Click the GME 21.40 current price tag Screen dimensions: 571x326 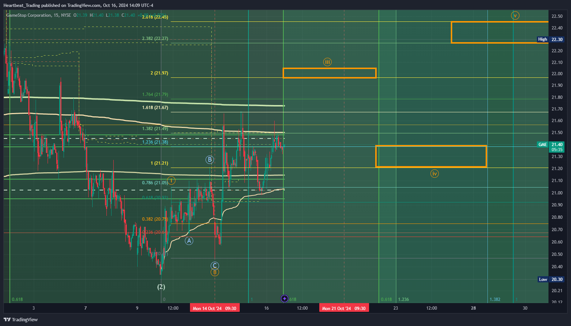tap(551, 147)
